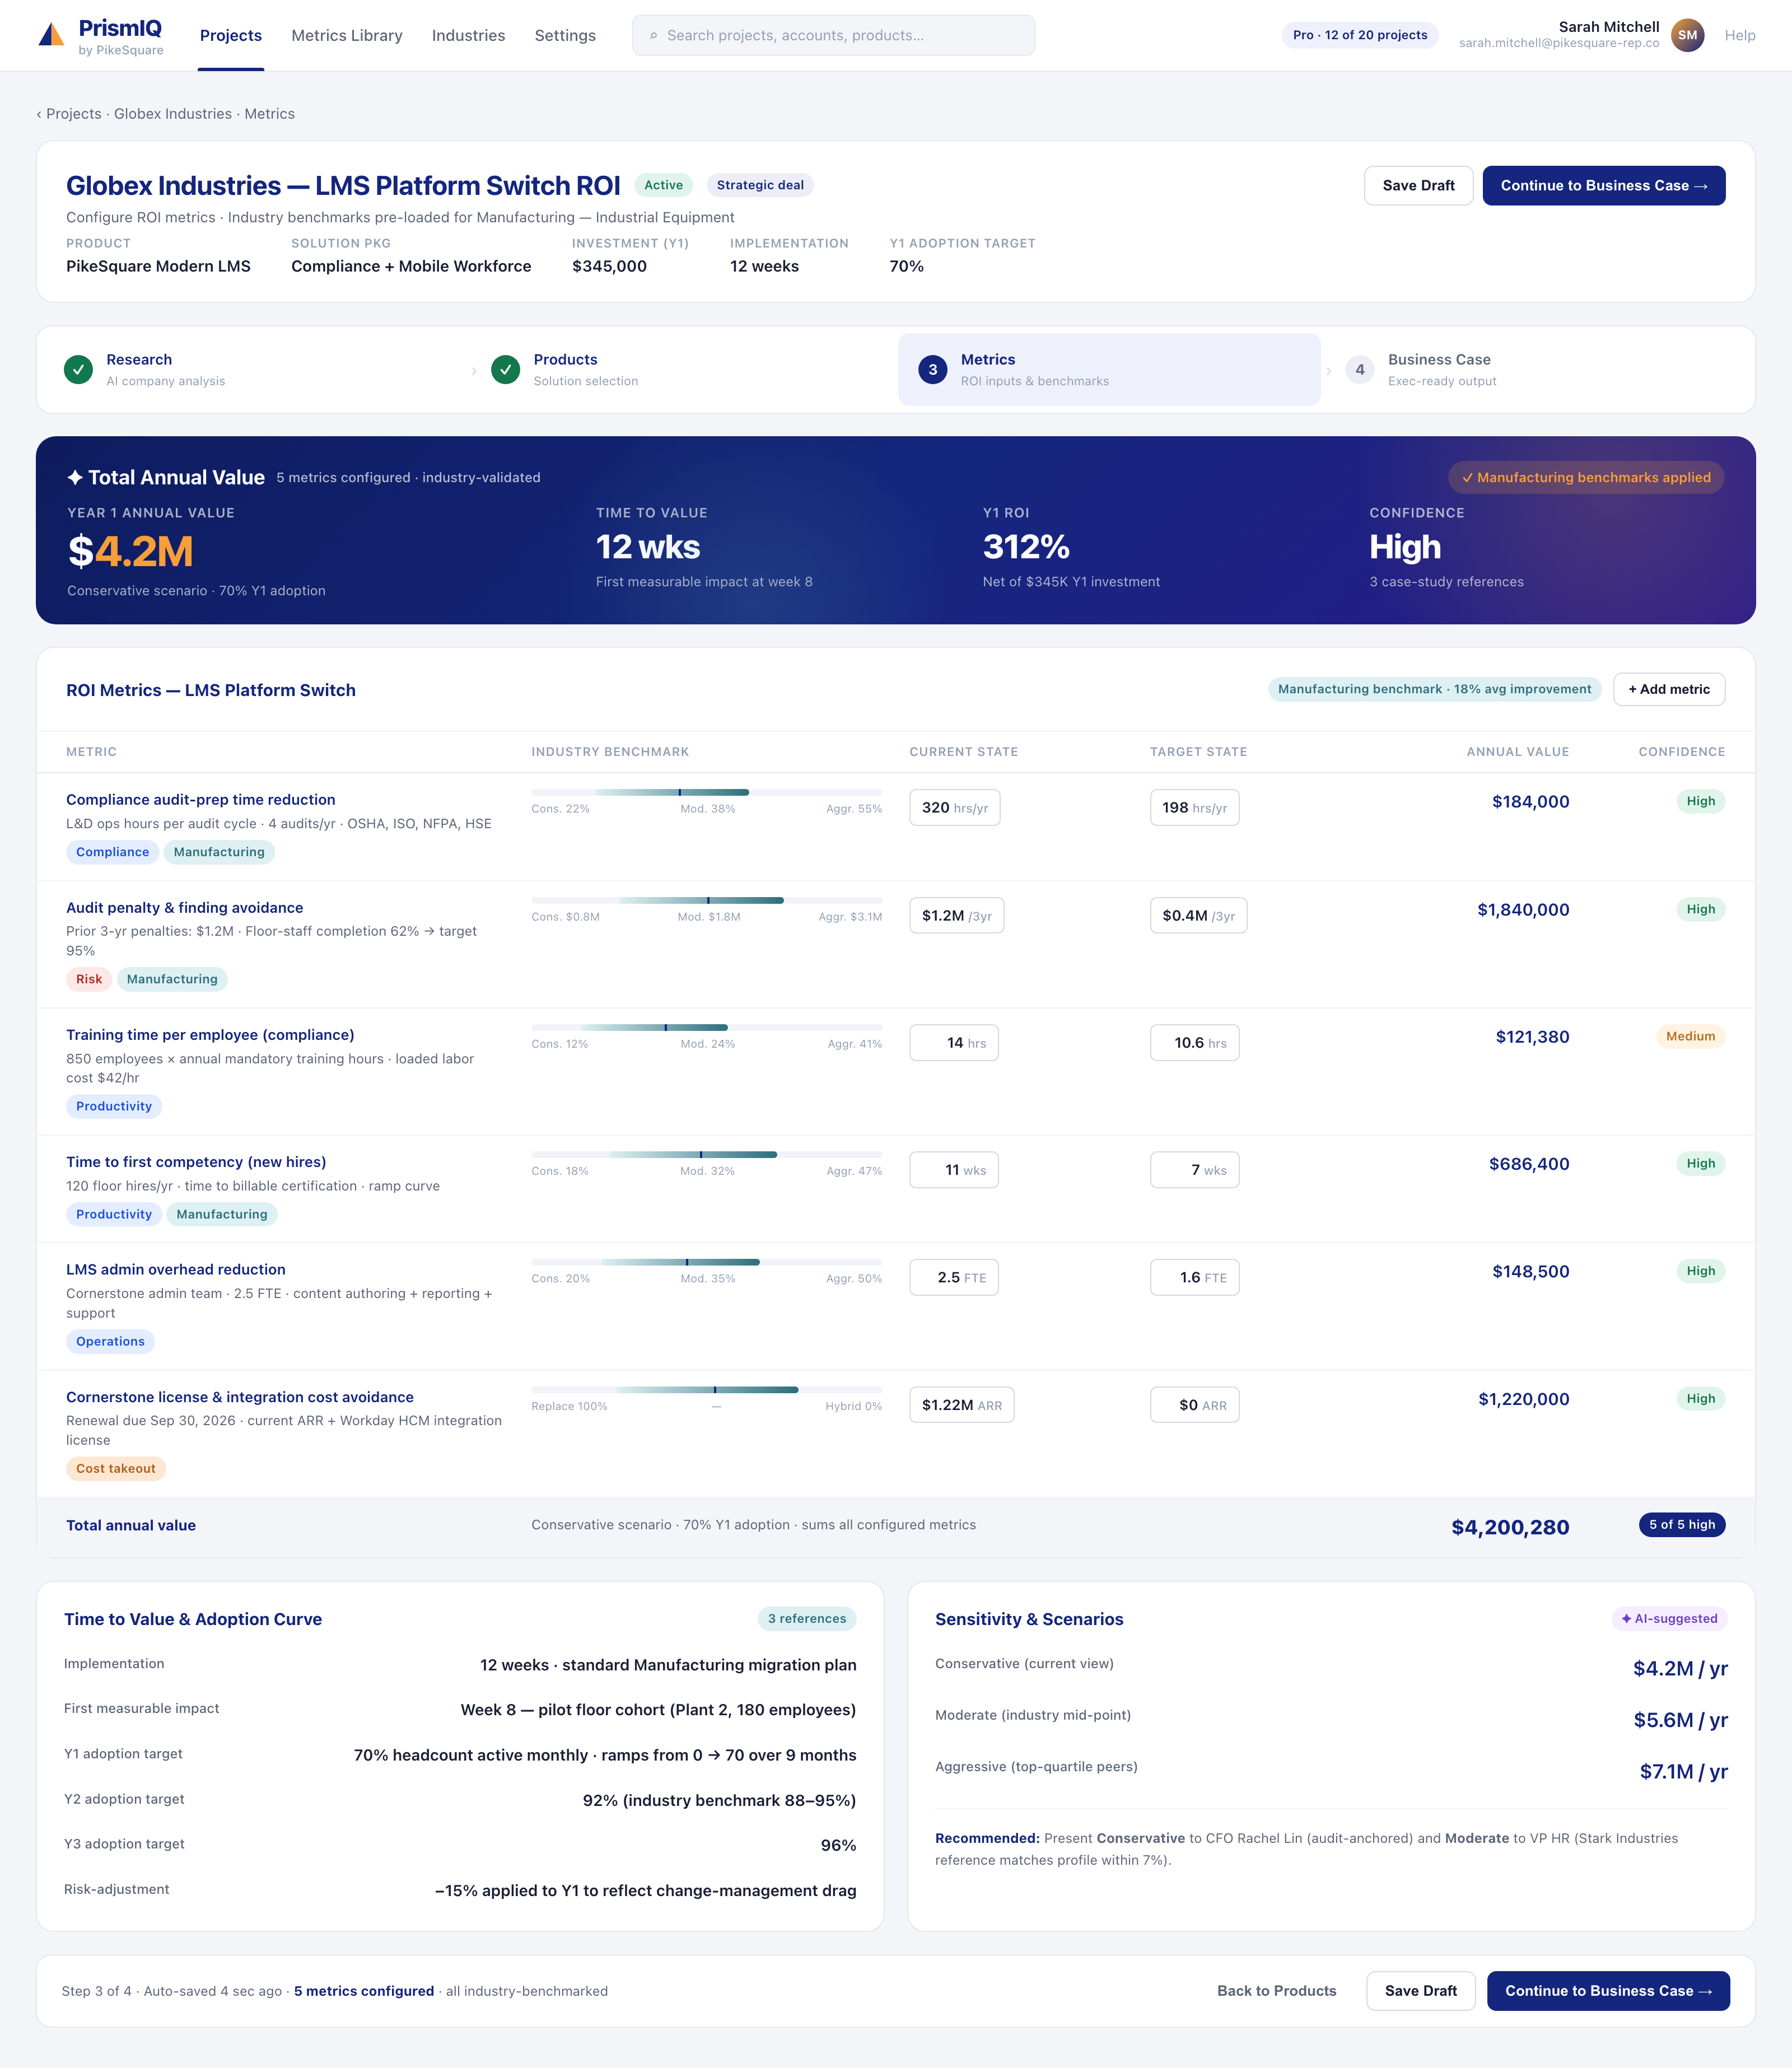Image resolution: width=1792 pixels, height=2068 pixels.
Task: Edit the 10.6 hrs target state field
Action: [x=1194, y=1043]
